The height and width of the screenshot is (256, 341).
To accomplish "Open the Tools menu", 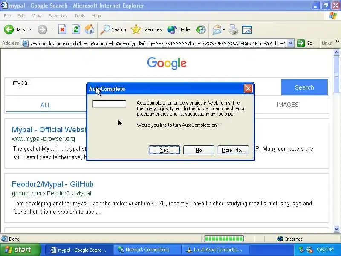I will (x=79, y=16).
